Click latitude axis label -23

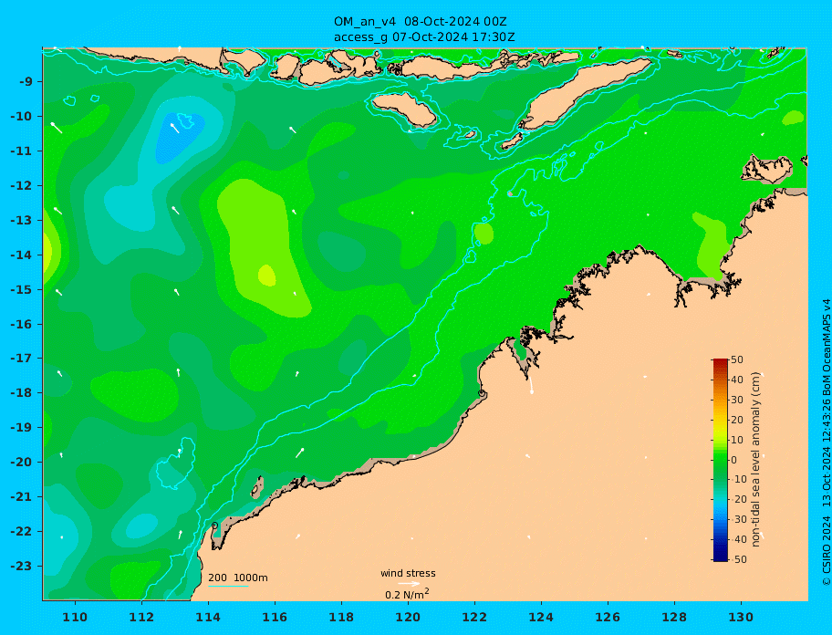[x=21, y=566]
